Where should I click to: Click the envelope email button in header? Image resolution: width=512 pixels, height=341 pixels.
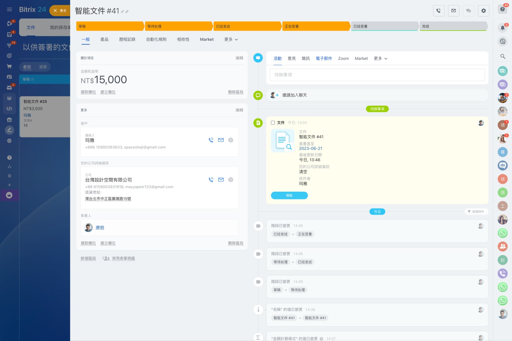point(454,11)
